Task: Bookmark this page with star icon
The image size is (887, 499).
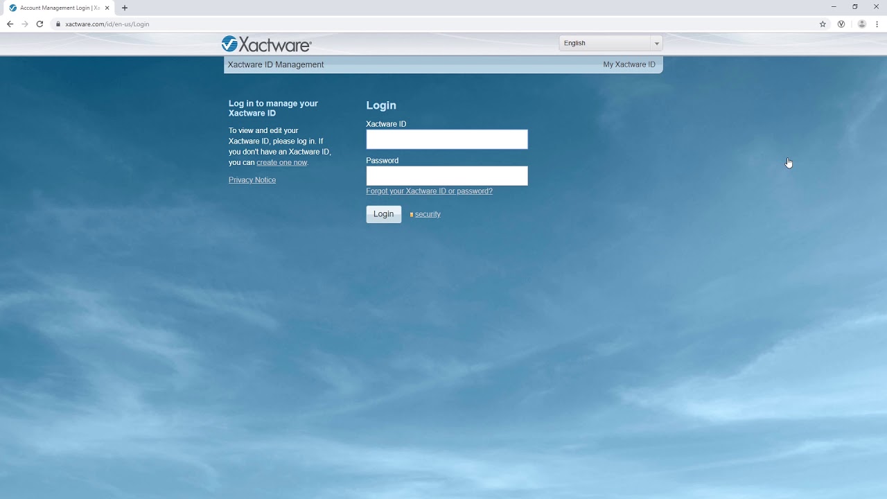Action: (823, 24)
